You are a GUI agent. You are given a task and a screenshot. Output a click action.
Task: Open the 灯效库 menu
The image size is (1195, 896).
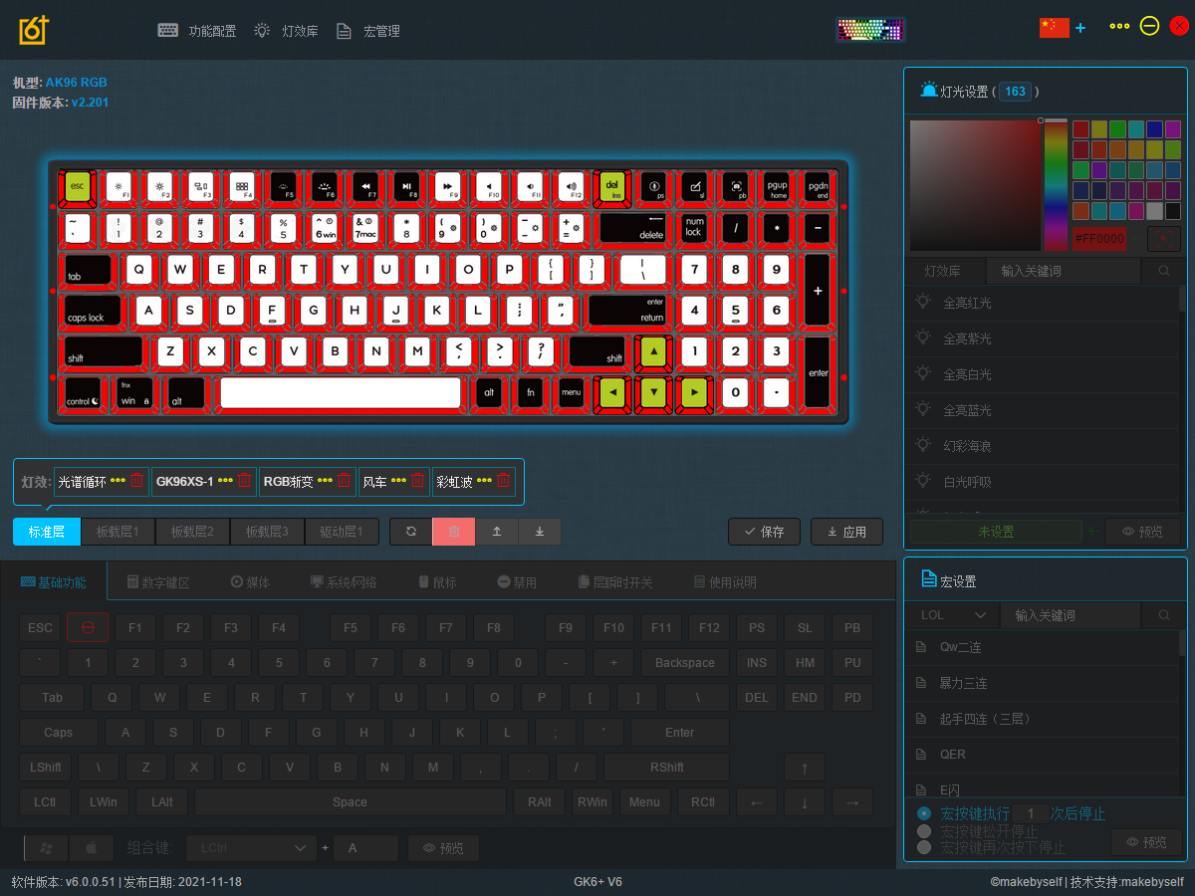tap(286, 31)
